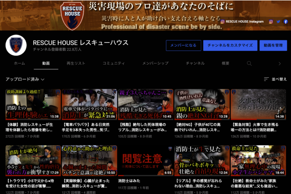This screenshot has width=291, height=194.
Task: Open the 13:28 絶対NG video thumbnail
Action: point(202,105)
